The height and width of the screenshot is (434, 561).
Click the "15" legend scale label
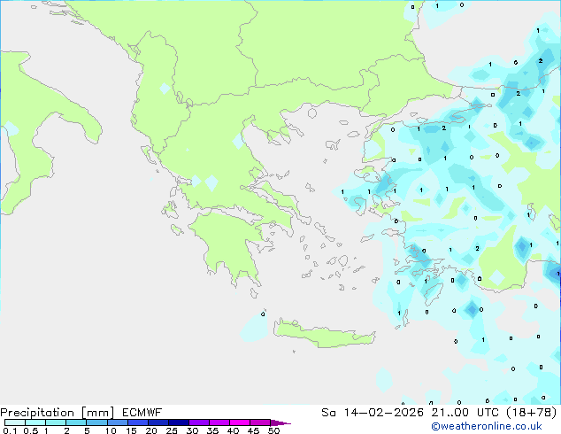[131, 430]
